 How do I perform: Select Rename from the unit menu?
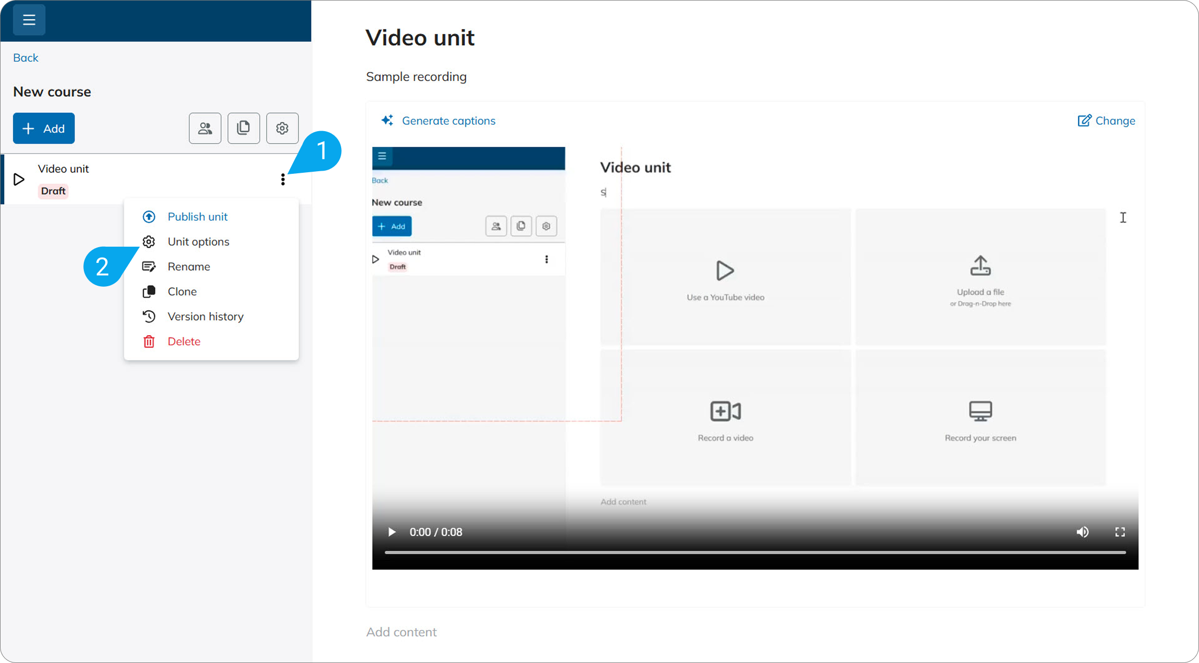tap(189, 266)
